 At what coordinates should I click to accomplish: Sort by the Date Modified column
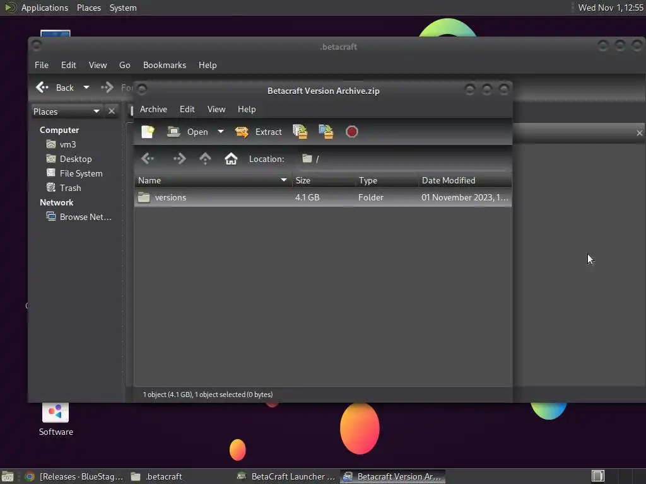click(465, 180)
